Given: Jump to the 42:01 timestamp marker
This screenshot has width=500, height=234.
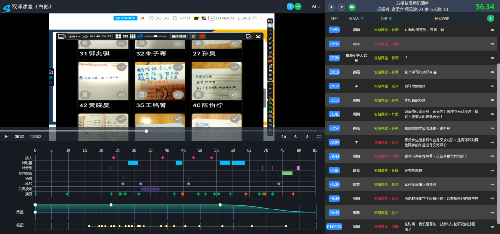Looking at the screenshot, I should (x=334, y=170).
